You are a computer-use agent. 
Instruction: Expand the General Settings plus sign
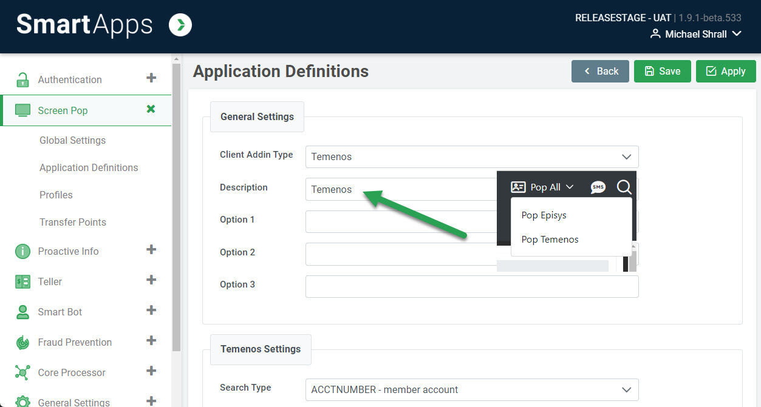(x=151, y=400)
